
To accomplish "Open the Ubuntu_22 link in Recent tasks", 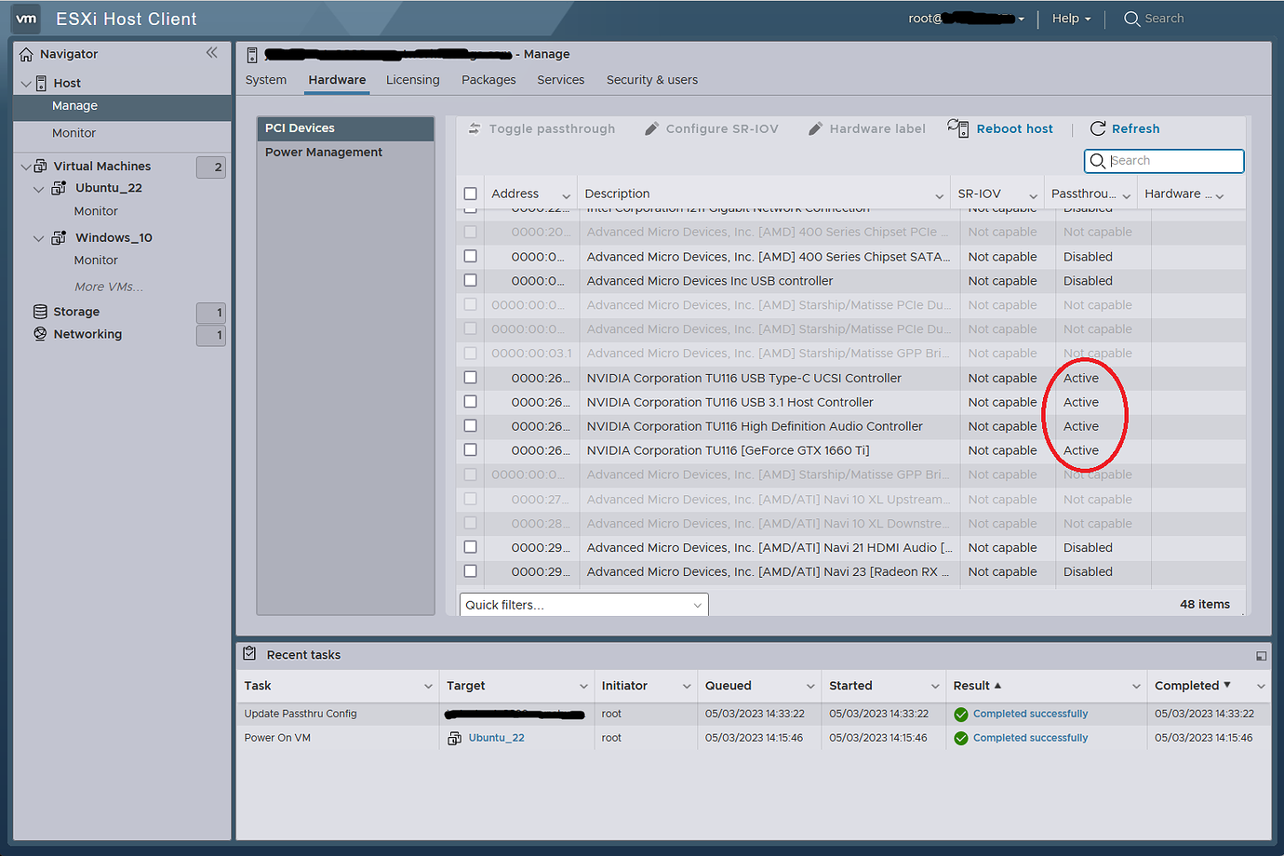I will (497, 738).
